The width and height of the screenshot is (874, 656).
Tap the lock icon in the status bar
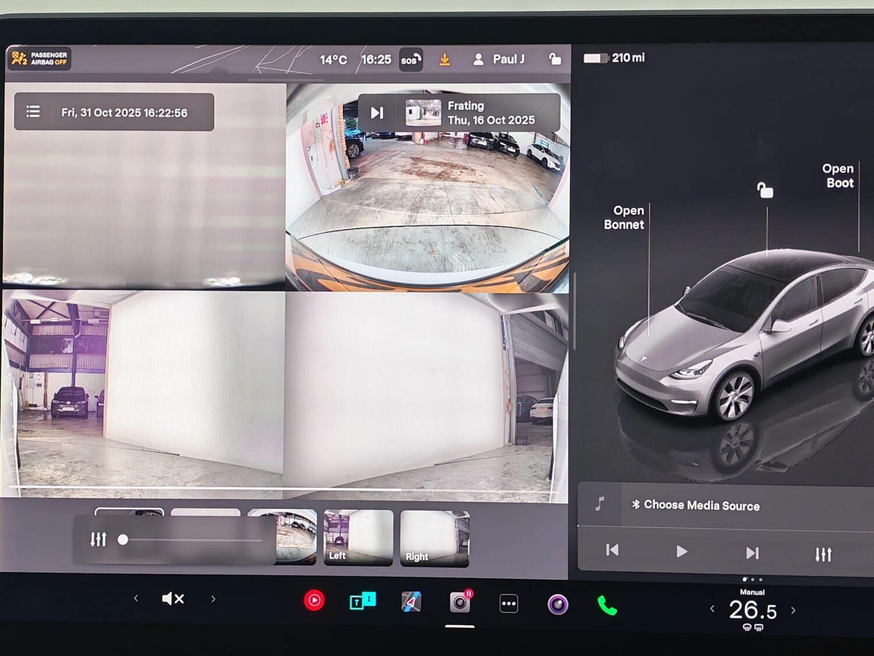[554, 59]
